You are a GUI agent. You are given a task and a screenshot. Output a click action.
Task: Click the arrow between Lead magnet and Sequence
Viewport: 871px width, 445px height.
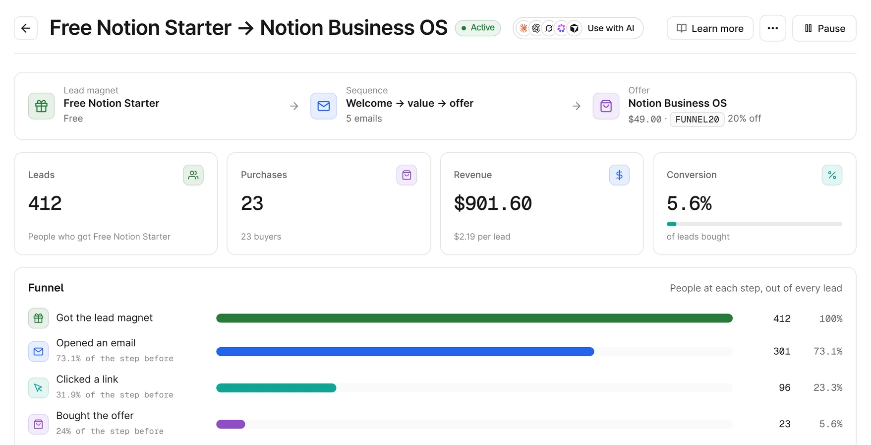pos(294,106)
